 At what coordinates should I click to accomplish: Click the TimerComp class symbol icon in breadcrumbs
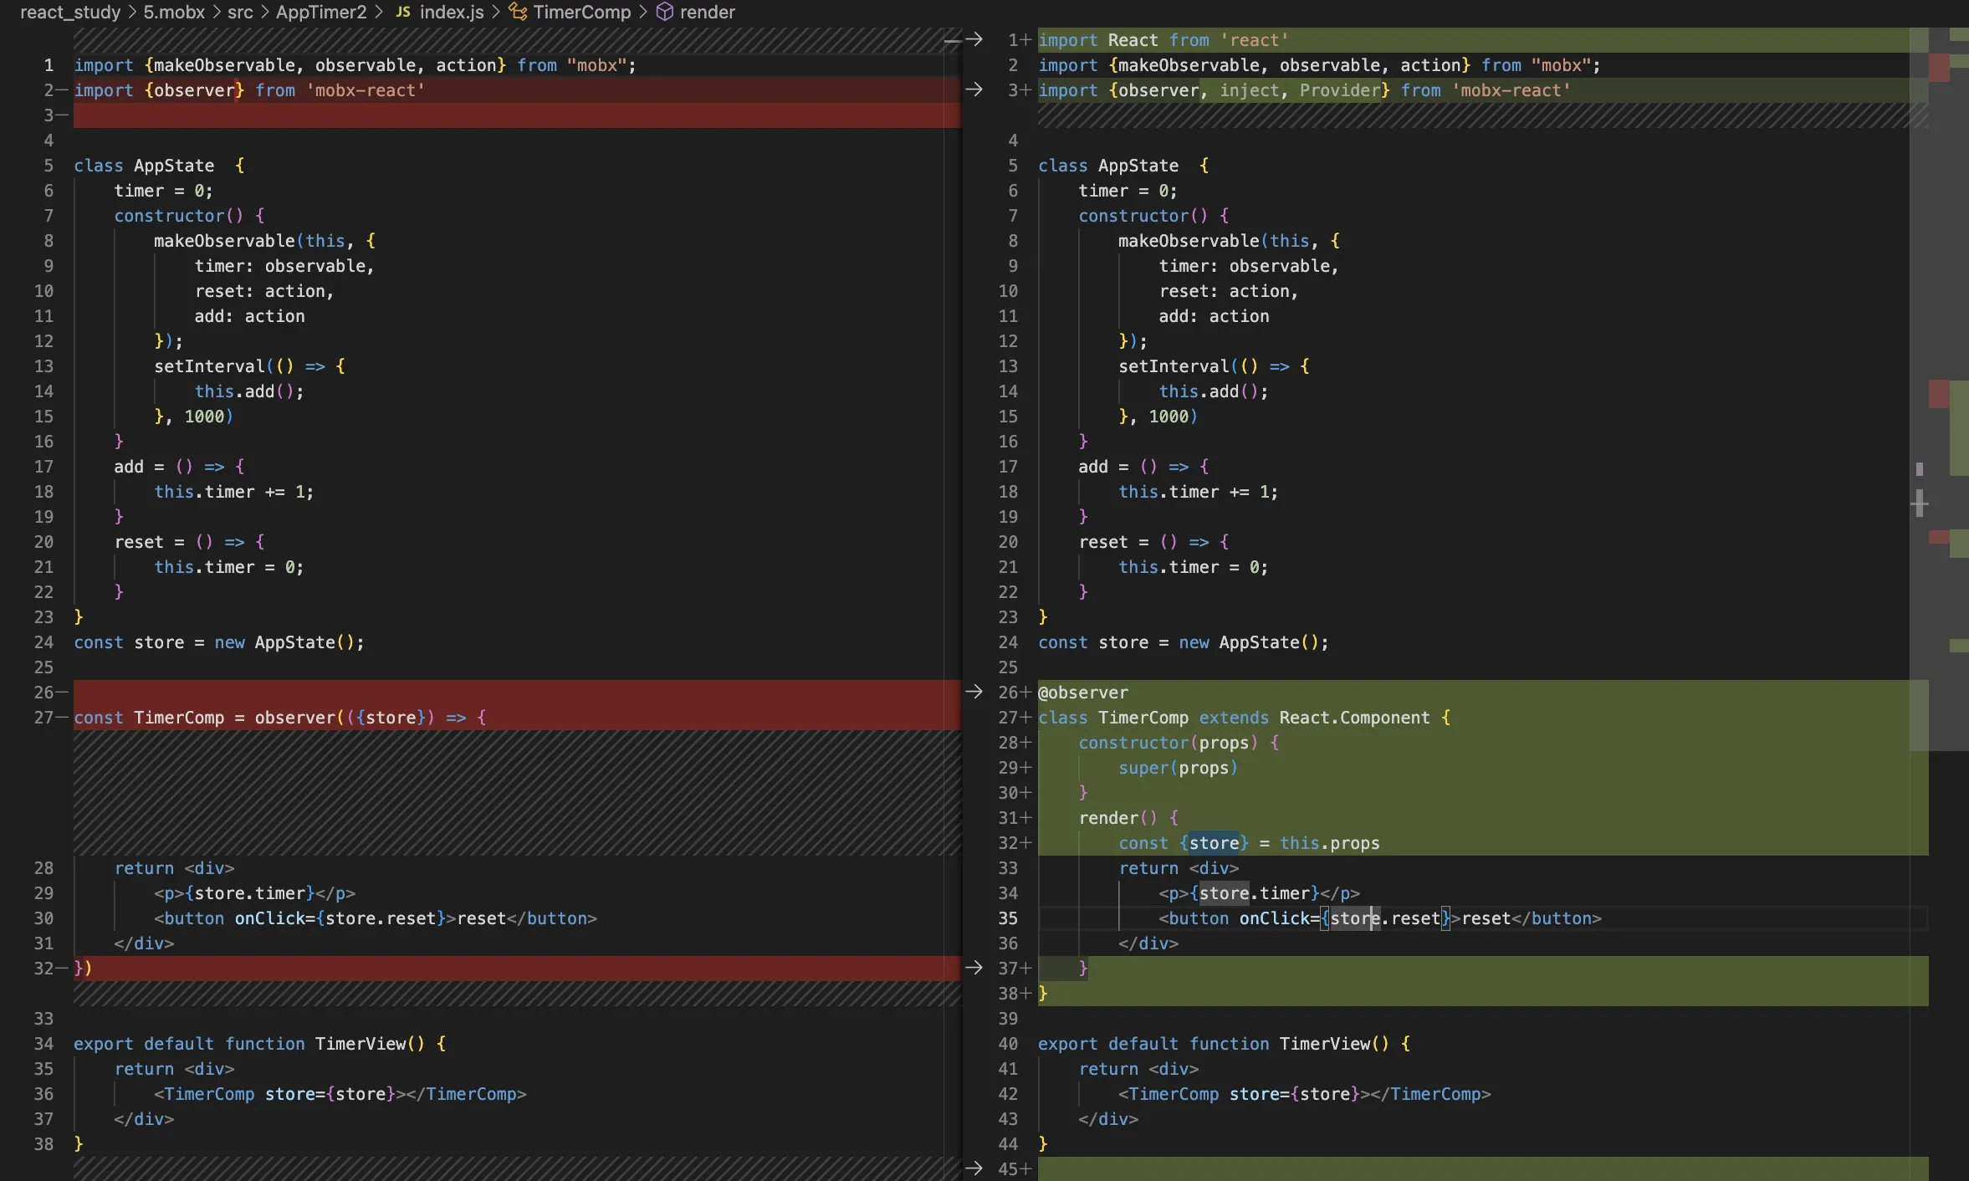(x=518, y=12)
